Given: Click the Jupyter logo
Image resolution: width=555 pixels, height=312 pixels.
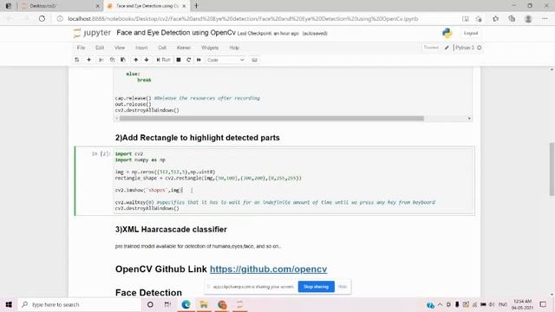Looking at the screenshot, I should [x=92, y=33].
